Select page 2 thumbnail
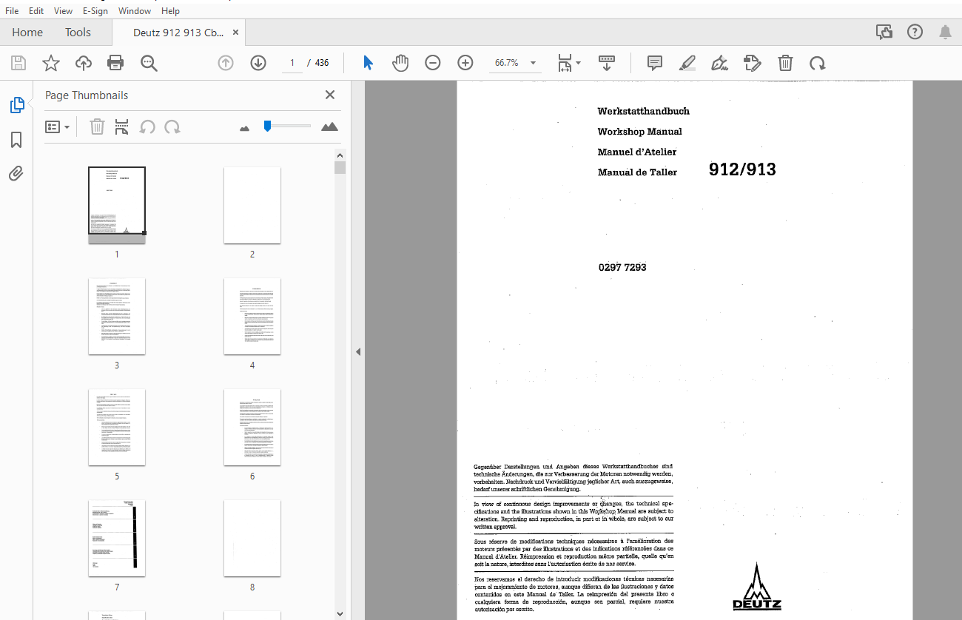 tap(252, 205)
